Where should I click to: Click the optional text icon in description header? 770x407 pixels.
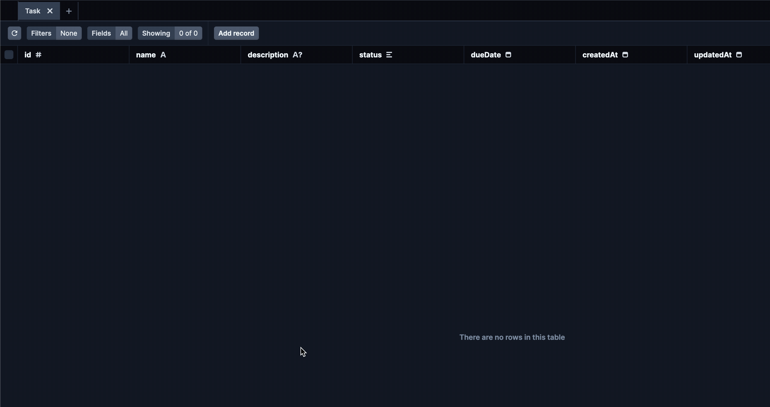pos(297,55)
